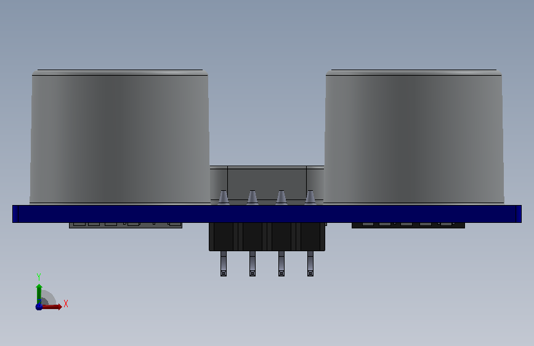Select the black pin header housing
The height and width of the screenshot is (346, 534).
(x=267, y=236)
